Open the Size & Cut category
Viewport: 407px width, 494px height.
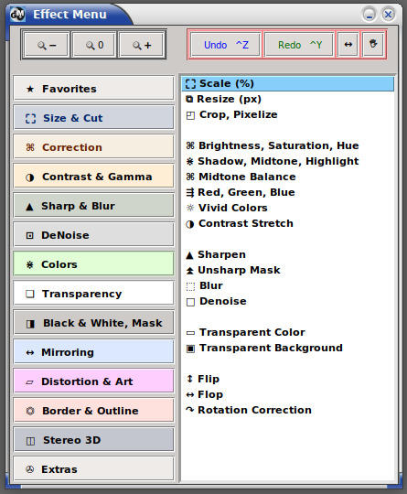tap(93, 118)
